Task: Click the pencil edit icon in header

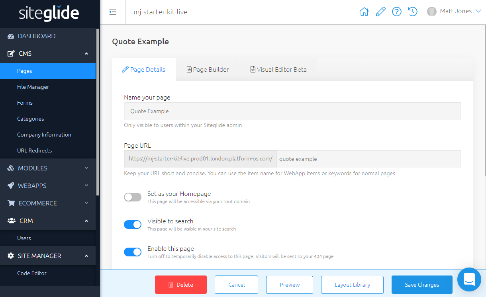Action: pyautogui.click(x=380, y=12)
